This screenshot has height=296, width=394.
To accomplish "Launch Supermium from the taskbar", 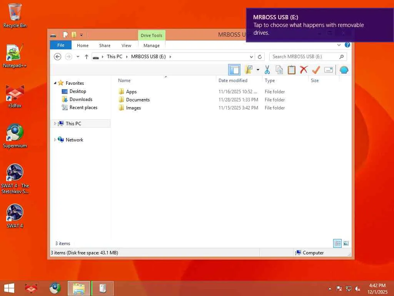I will point(55,288).
